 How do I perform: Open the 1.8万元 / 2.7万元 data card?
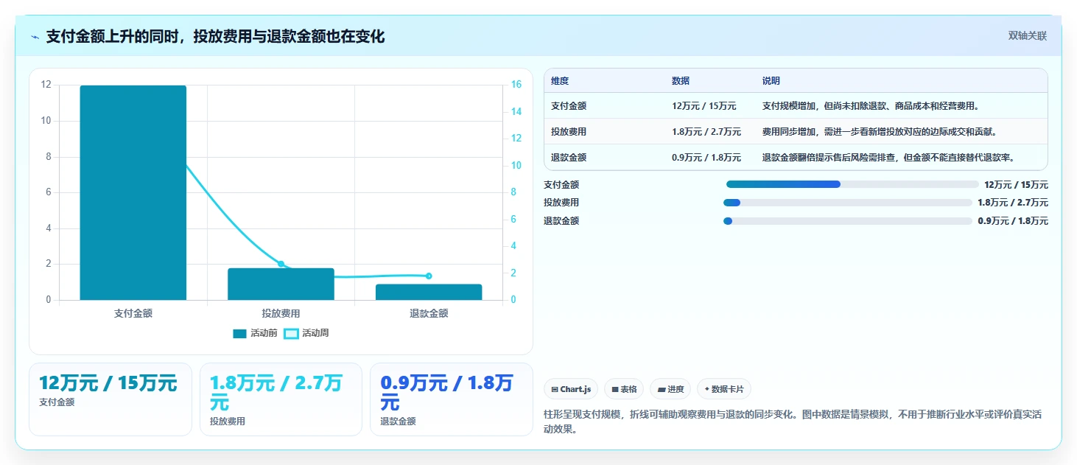click(x=281, y=399)
